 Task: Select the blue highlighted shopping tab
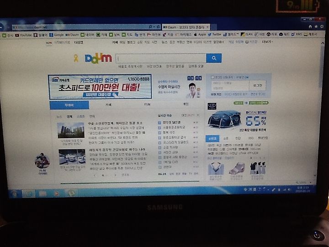[212, 139]
